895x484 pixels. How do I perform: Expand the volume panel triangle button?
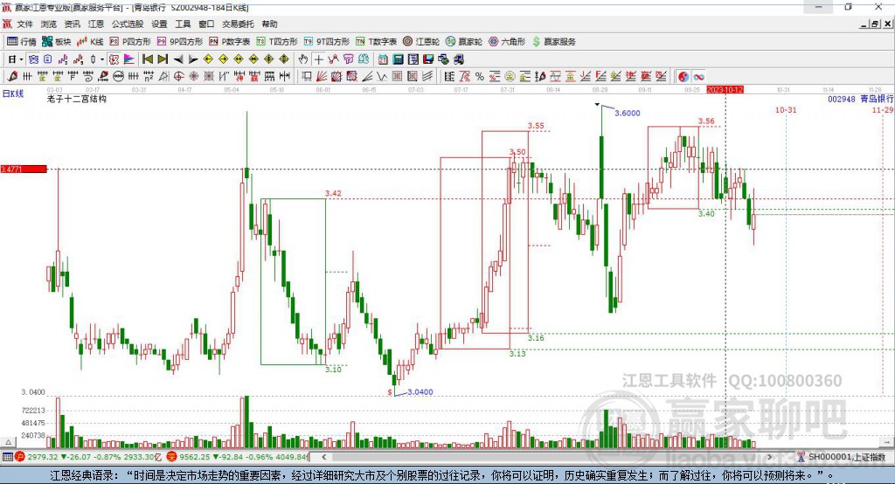[x=8, y=442]
